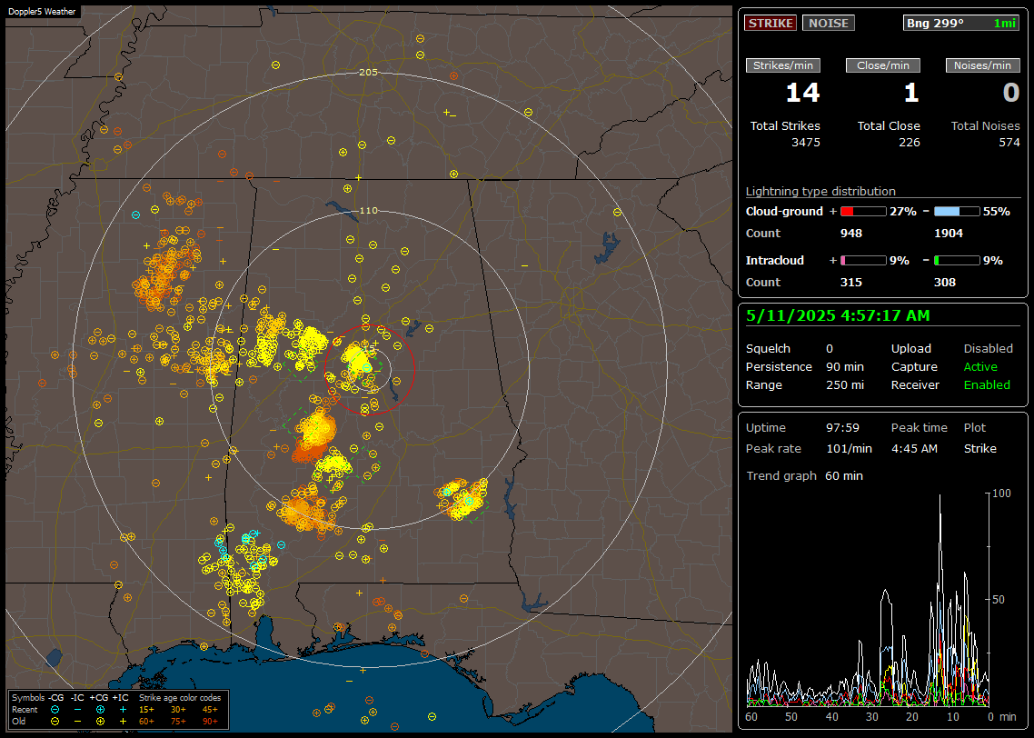Click the Close/min label box

(883, 65)
